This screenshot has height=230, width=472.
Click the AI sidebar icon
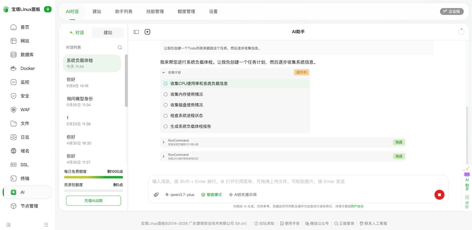[13, 192]
